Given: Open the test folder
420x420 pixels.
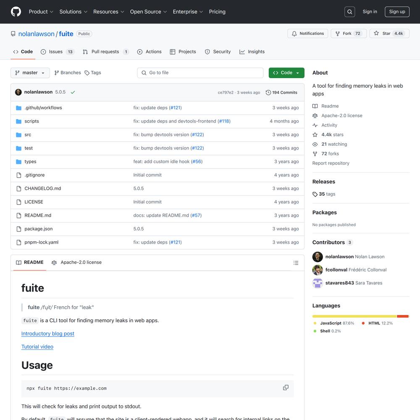Looking at the screenshot, I should [29, 148].
